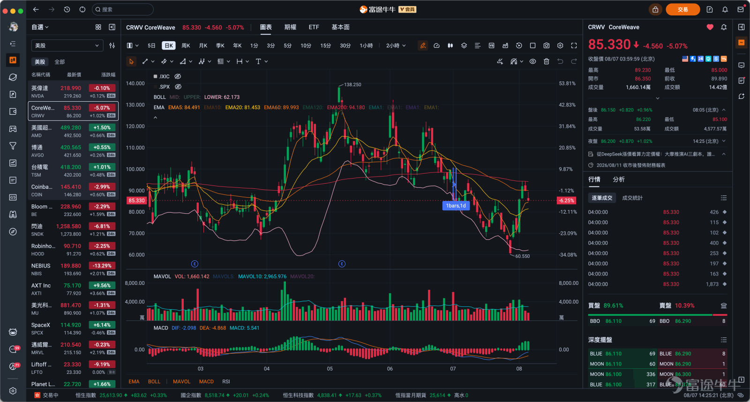Open the 基本面 fundamentals tab
This screenshot has width=750, height=402.
341,27
